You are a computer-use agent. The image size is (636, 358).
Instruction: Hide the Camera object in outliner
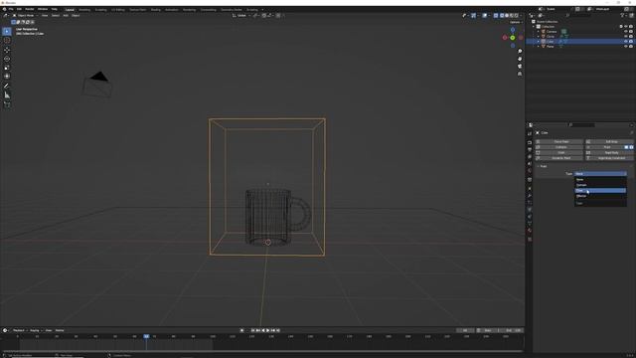pyautogui.click(x=626, y=31)
